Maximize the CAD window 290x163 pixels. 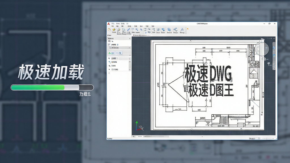(x=270, y=24)
